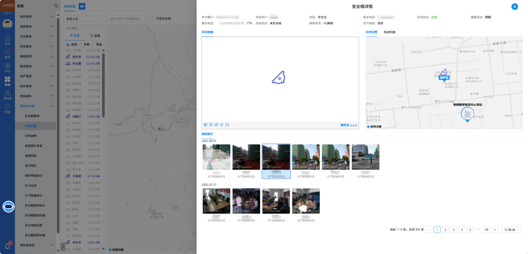The height and width of the screenshot is (254, 528).
Task: Open the 10 条/页 page size dropdown
Action: (x=512, y=230)
